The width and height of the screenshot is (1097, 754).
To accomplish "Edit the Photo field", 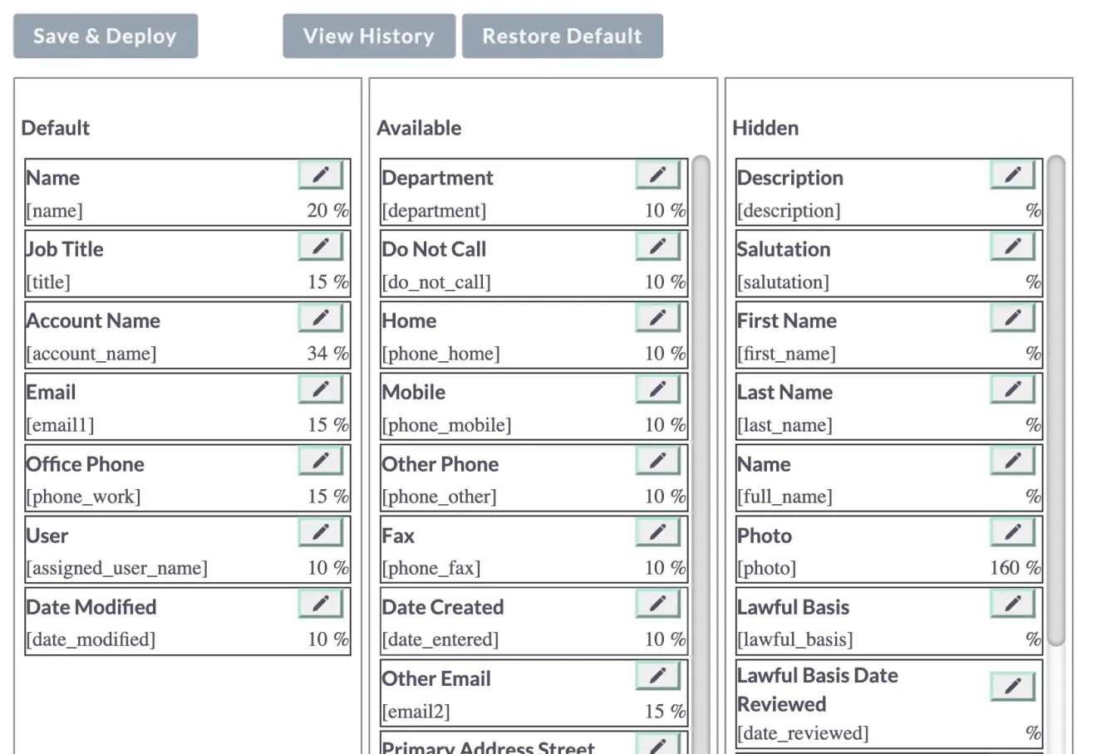I will pyautogui.click(x=1011, y=532).
